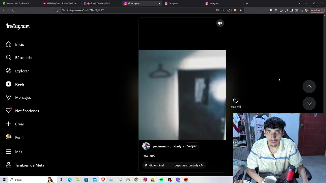326x183 pixels.
Task: Bookmark this page icon
Action: point(57,10)
